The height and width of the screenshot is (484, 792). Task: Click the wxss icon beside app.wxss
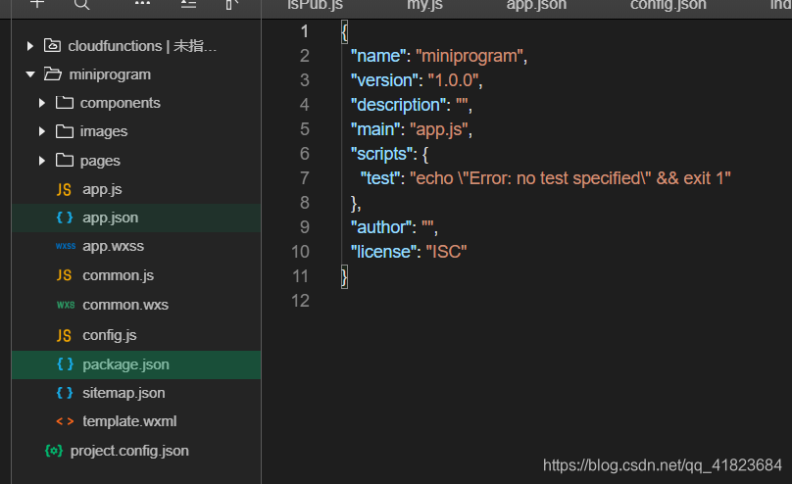tap(65, 247)
